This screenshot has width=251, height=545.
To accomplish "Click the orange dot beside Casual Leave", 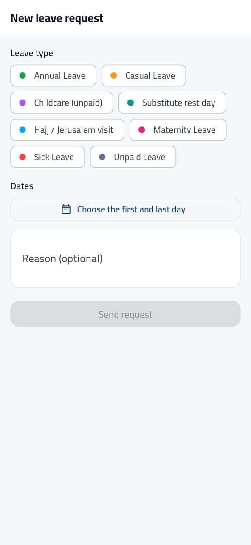I will [x=114, y=76].
